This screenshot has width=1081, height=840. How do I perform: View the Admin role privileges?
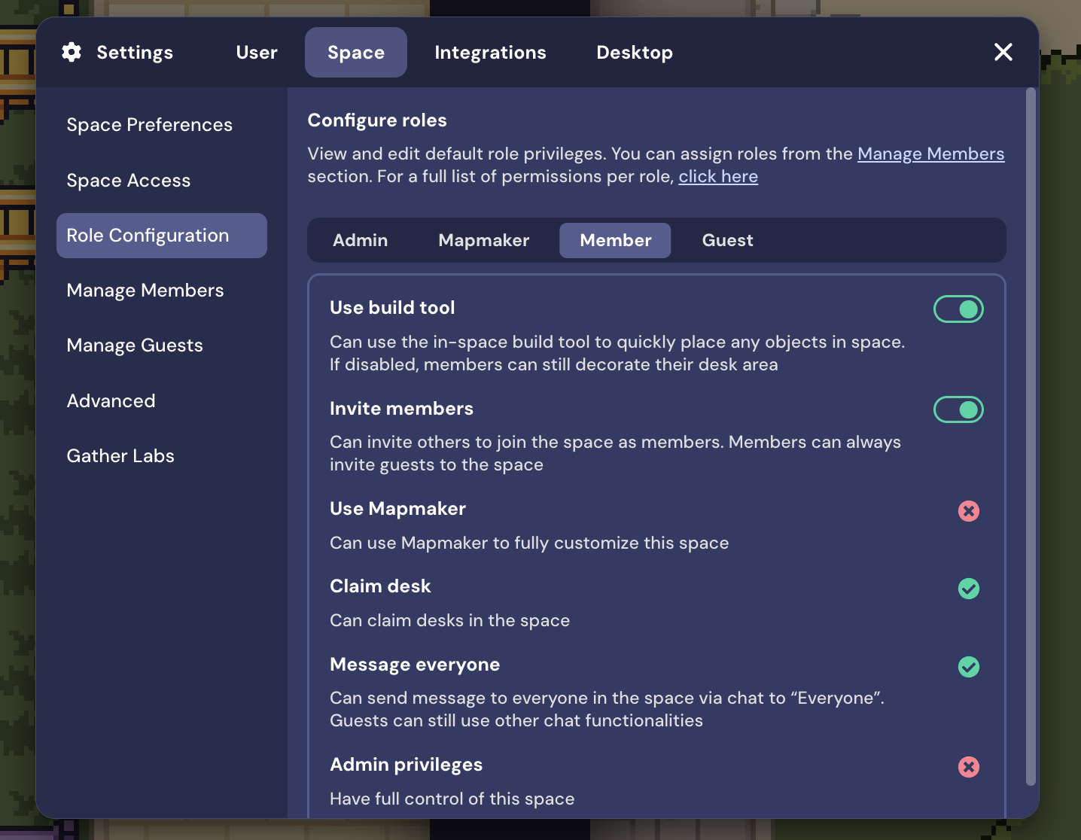[x=361, y=241]
